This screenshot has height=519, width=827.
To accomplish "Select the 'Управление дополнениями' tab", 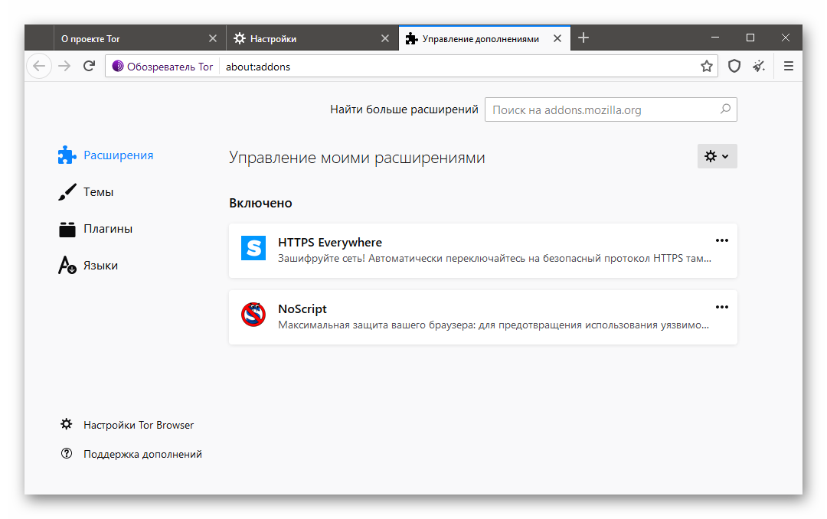I will 484,38.
